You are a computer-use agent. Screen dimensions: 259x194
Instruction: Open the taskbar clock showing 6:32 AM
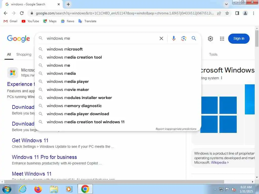[x=246, y=189]
